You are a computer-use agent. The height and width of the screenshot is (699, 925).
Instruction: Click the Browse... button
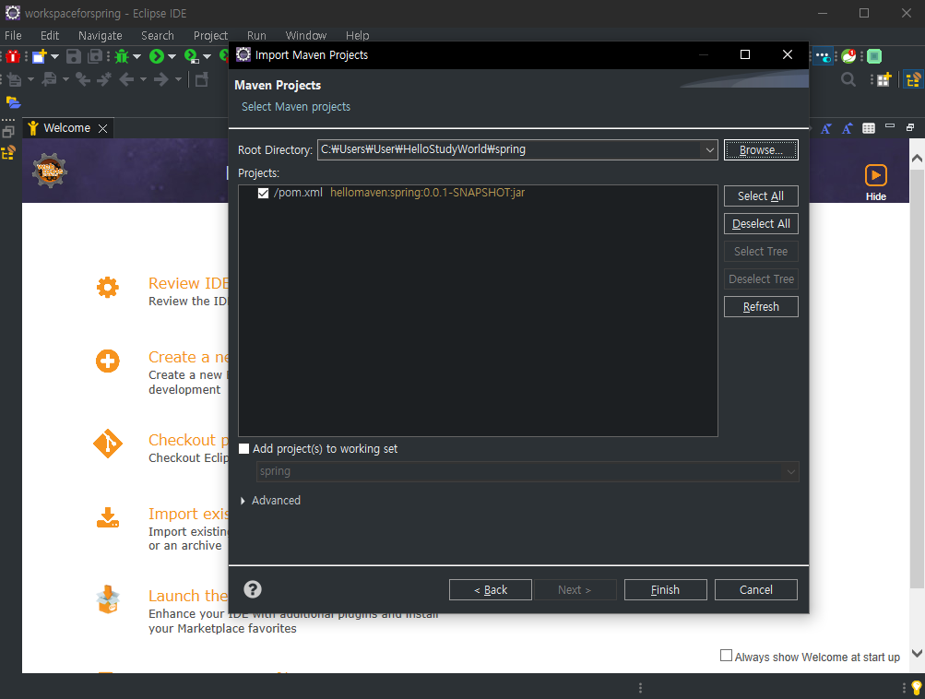pos(761,149)
